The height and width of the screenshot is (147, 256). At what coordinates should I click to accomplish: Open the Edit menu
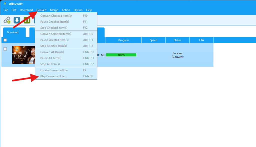(14, 10)
